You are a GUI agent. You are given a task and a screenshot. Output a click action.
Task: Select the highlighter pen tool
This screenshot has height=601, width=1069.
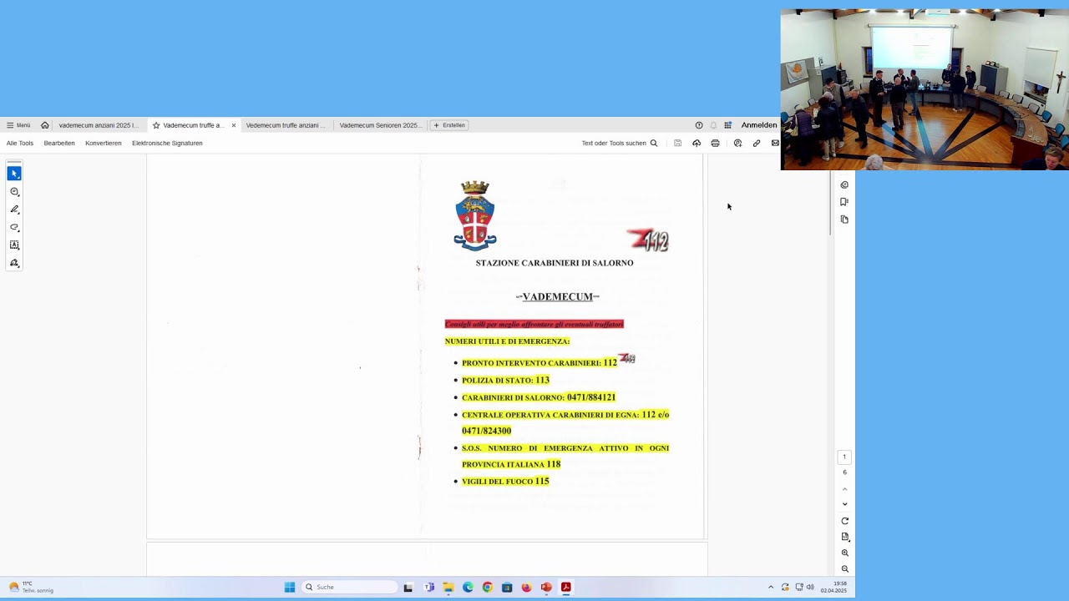(14, 210)
